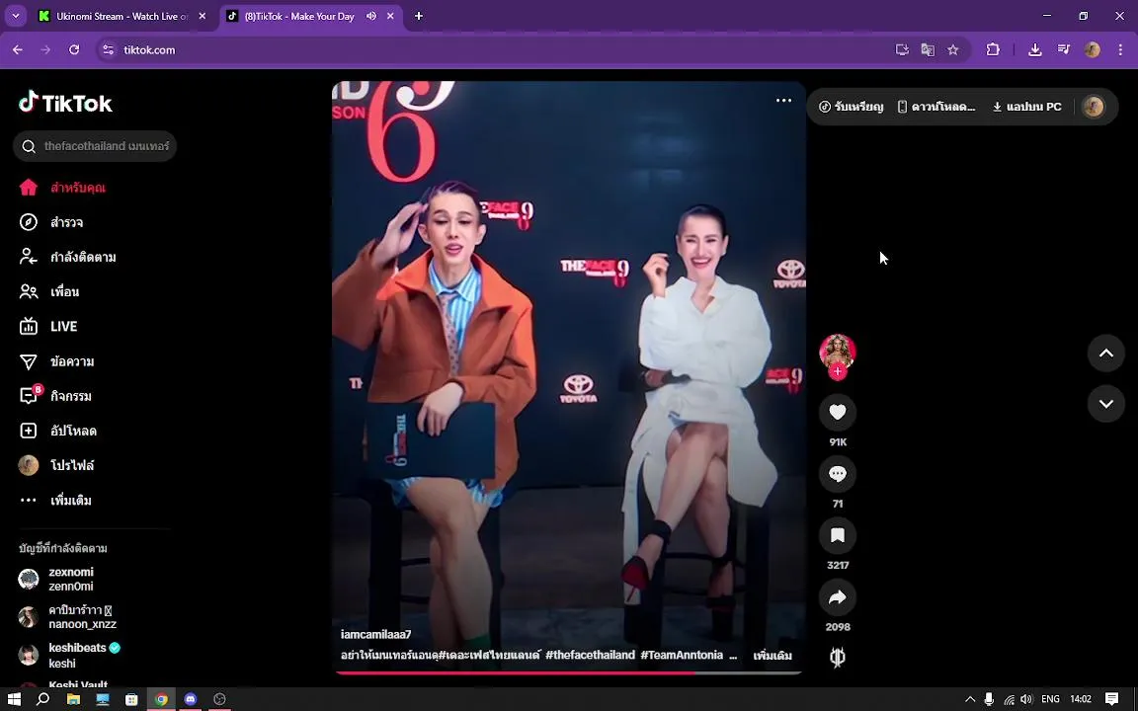Open Windows Start menu
The image size is (1138, 711).
[14, 699]
